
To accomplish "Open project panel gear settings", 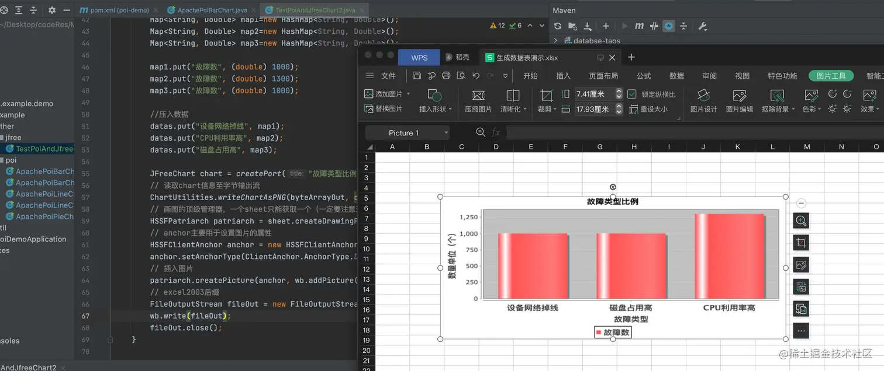I will point(52,10).
